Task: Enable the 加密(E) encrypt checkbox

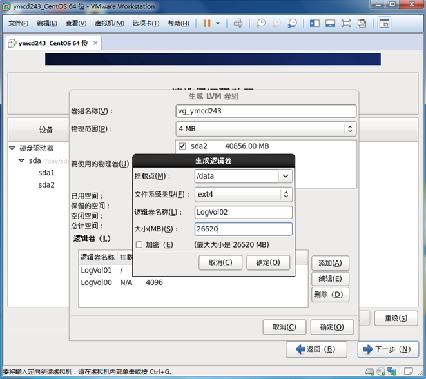Action: (139, 244)
